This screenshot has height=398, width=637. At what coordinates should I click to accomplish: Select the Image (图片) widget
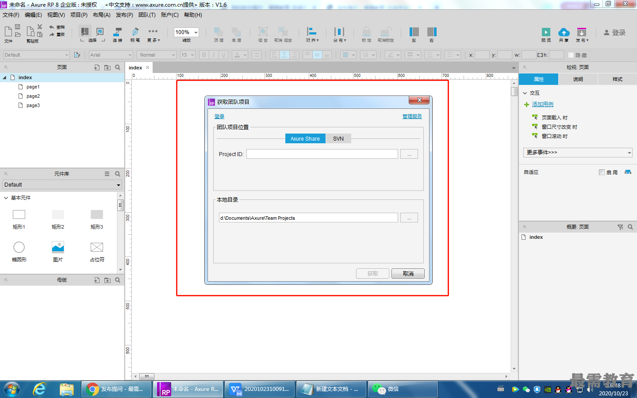pyautogui.click(x=58, y=247)
